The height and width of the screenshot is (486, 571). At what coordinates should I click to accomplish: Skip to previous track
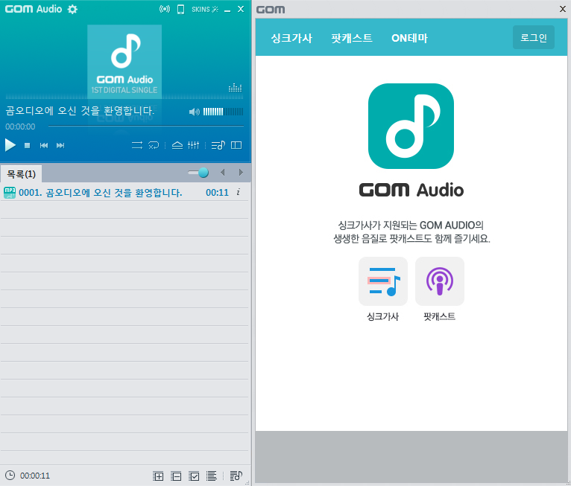pos(44,145)
